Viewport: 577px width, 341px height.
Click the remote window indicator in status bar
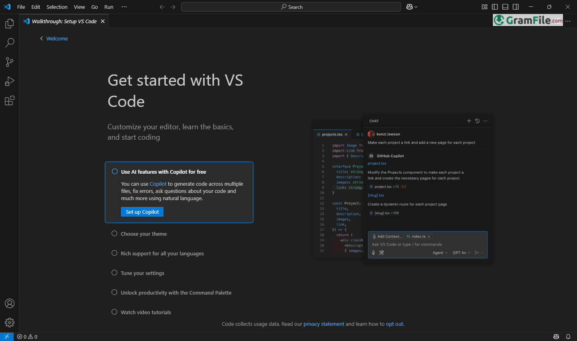7,337
